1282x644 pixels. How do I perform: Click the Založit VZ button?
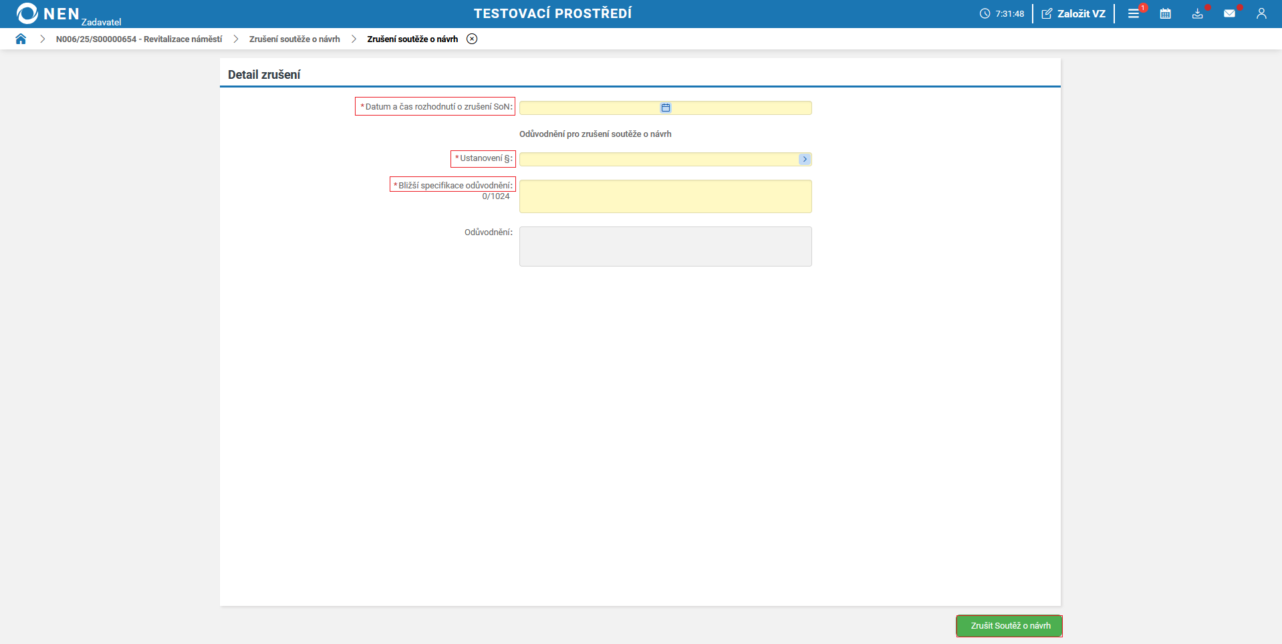pyautogui.click(x=1073, y=13)
